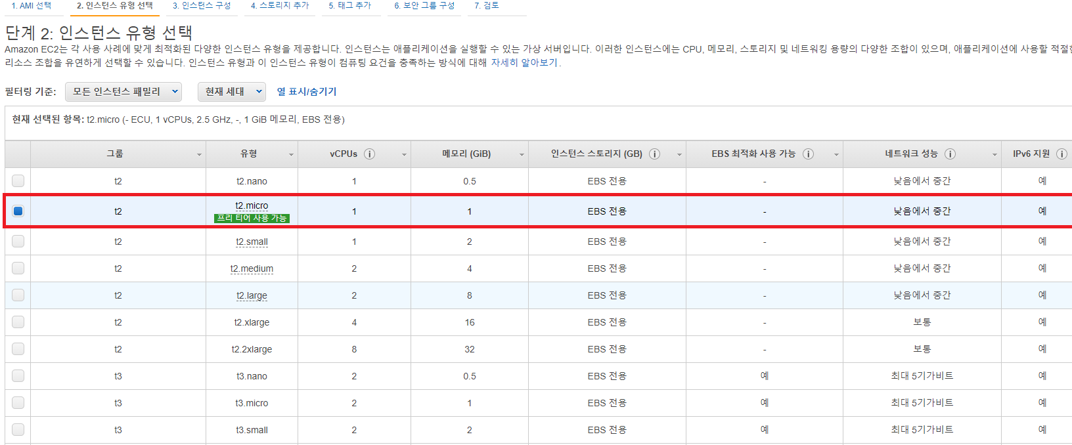Screen dimensions: 1072x445
Task: Select the t2.2xlarge instance checkbox
Action: 18,349
